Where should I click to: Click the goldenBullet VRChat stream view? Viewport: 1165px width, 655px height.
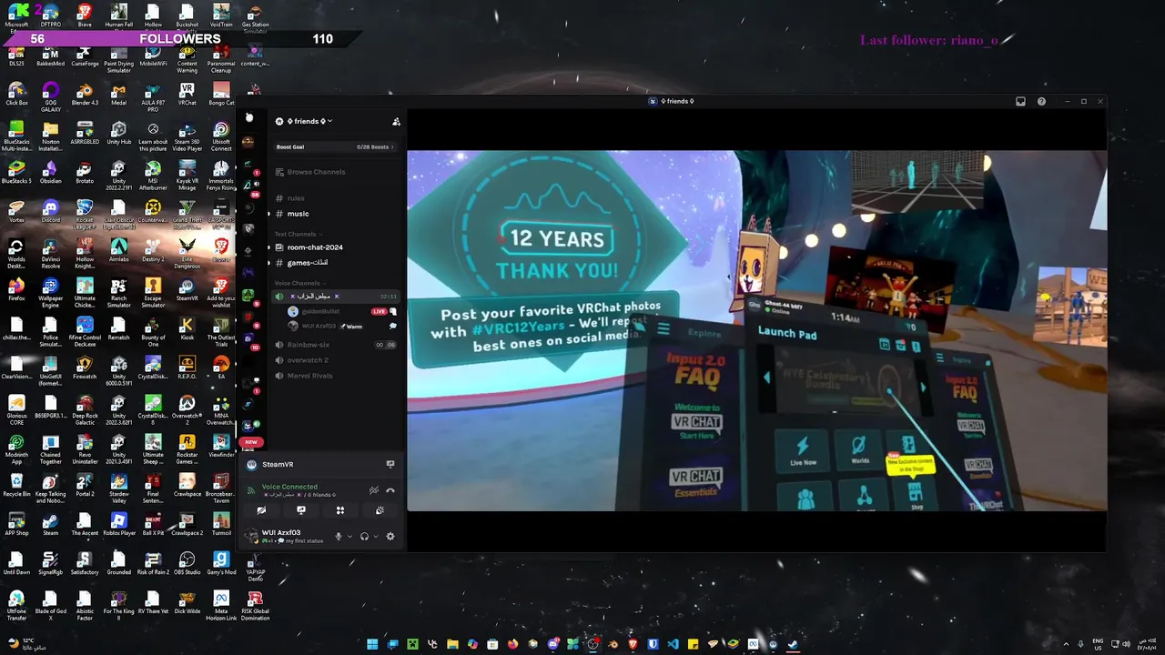click(x=756, y=330)
